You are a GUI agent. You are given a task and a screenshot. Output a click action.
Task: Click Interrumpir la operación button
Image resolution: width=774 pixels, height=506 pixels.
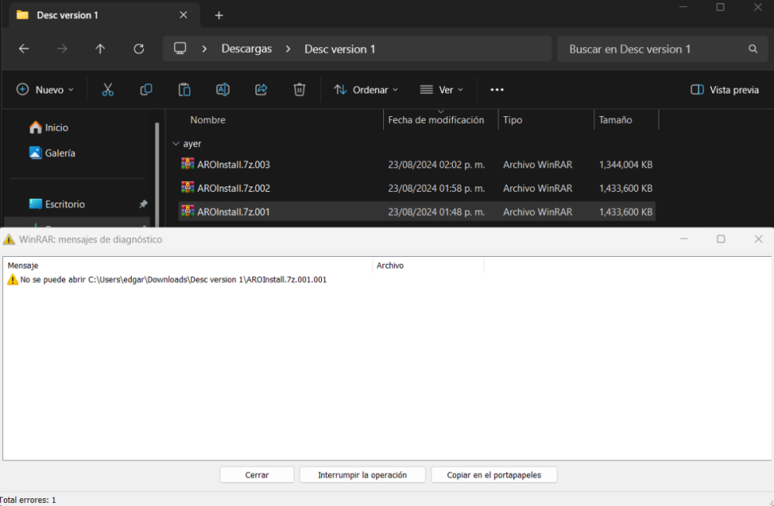tap(362, 475)
